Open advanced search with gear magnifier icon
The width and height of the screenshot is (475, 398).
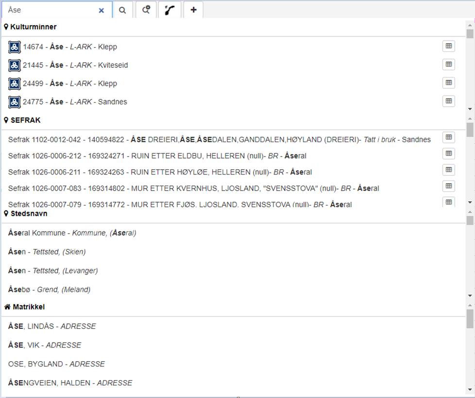pyautogui.click(x=146, y=10)
